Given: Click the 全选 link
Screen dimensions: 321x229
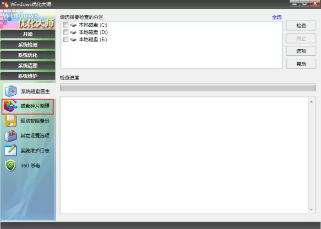Looking at the screenshot, I should pos(277,17).
